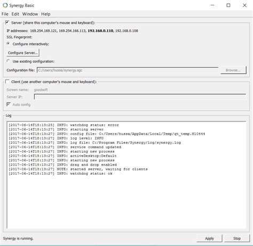Enable the Client checkbox

7,81
